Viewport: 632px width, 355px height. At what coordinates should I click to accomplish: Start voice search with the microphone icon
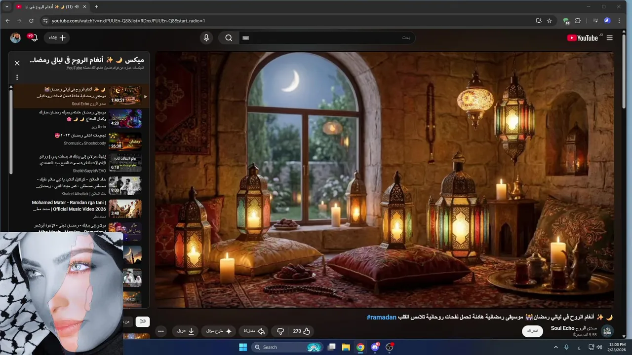tap(206, 38)
